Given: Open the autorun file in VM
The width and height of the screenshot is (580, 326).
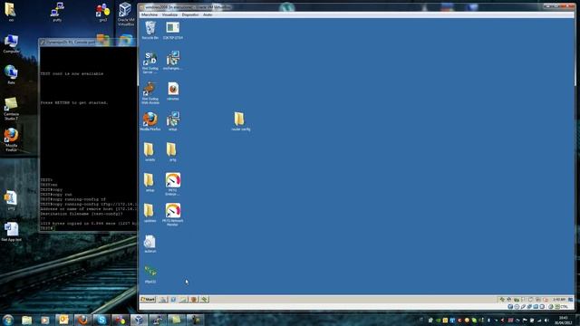Looking at the screenshot, I should click(x=150, y=244).
